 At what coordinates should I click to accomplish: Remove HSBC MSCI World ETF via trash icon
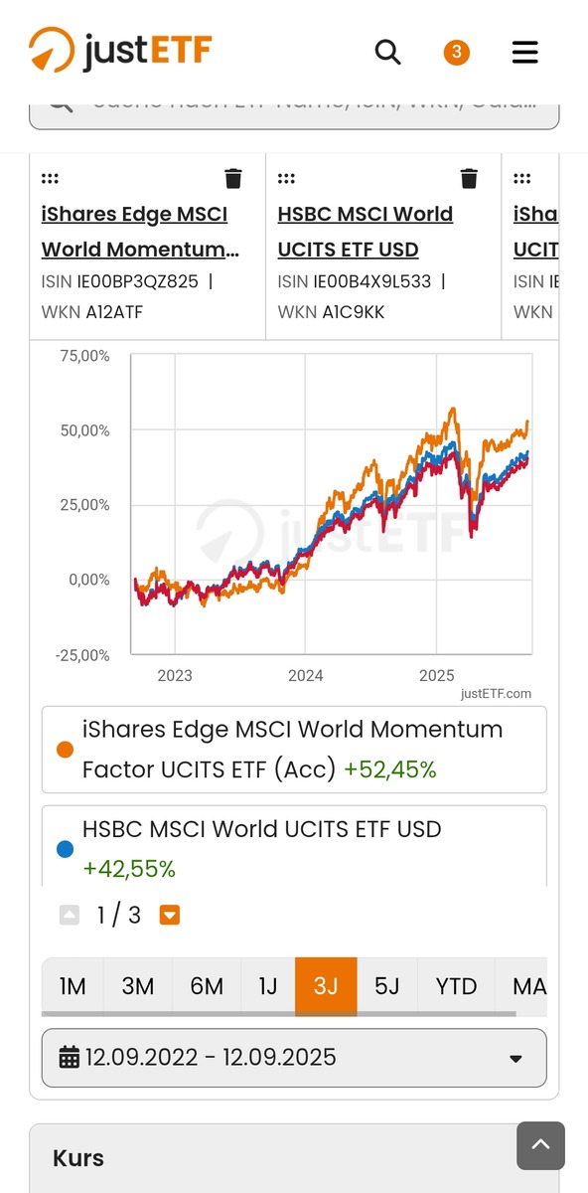[469, 178]
